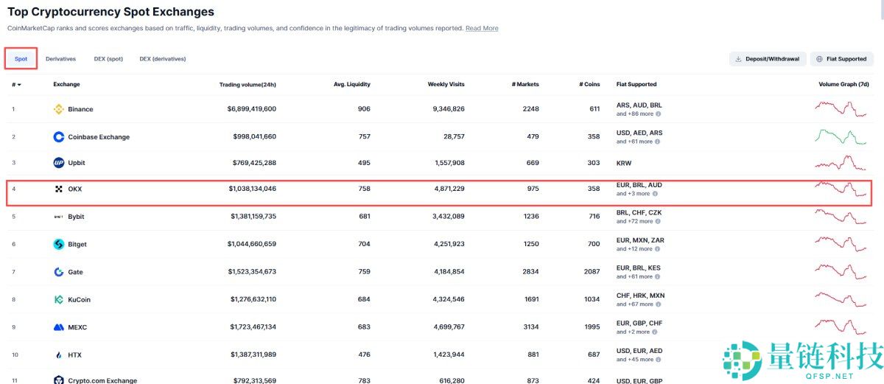Screen dimensions: 884x384
Task: Switch to the DEX (derivatives) tab
Action: pos(163,59)
